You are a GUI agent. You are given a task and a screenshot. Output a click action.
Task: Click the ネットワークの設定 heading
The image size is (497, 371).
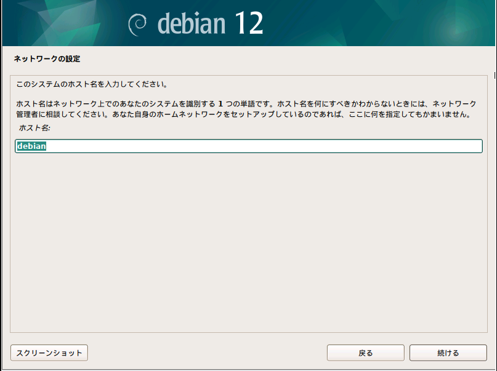click(x=47, y=59)
